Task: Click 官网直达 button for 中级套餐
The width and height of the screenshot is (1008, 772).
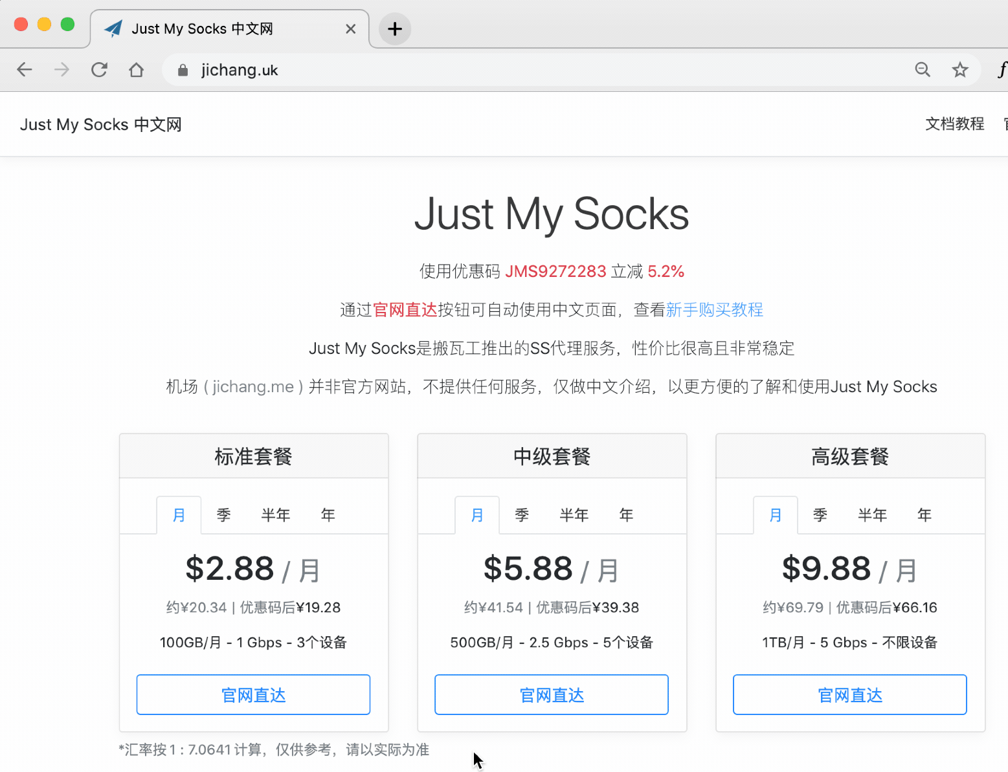Action: [x=552, y=694]
